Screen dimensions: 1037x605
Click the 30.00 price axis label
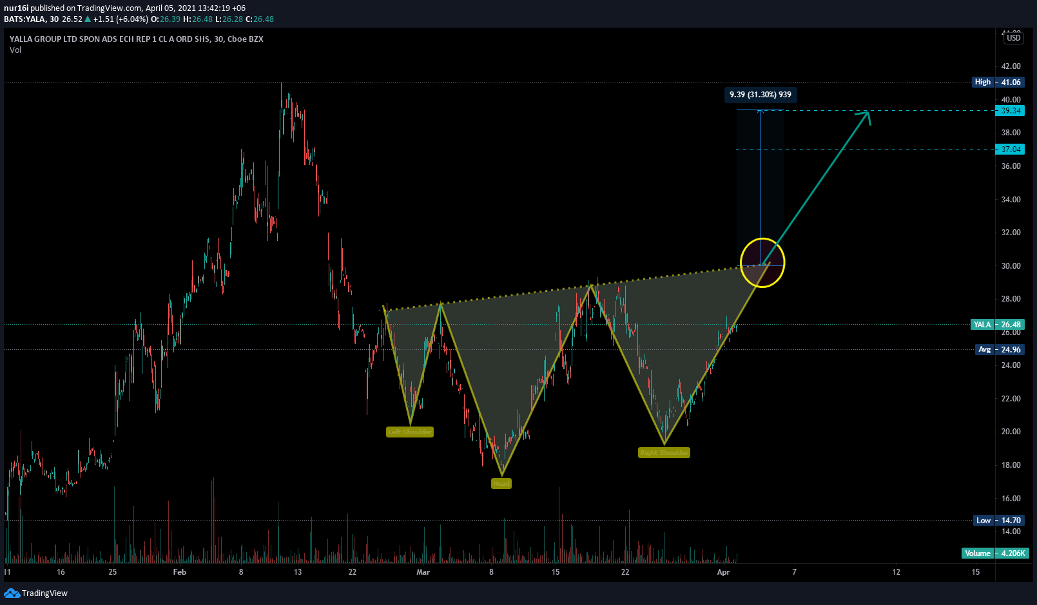pos(1011,265)
